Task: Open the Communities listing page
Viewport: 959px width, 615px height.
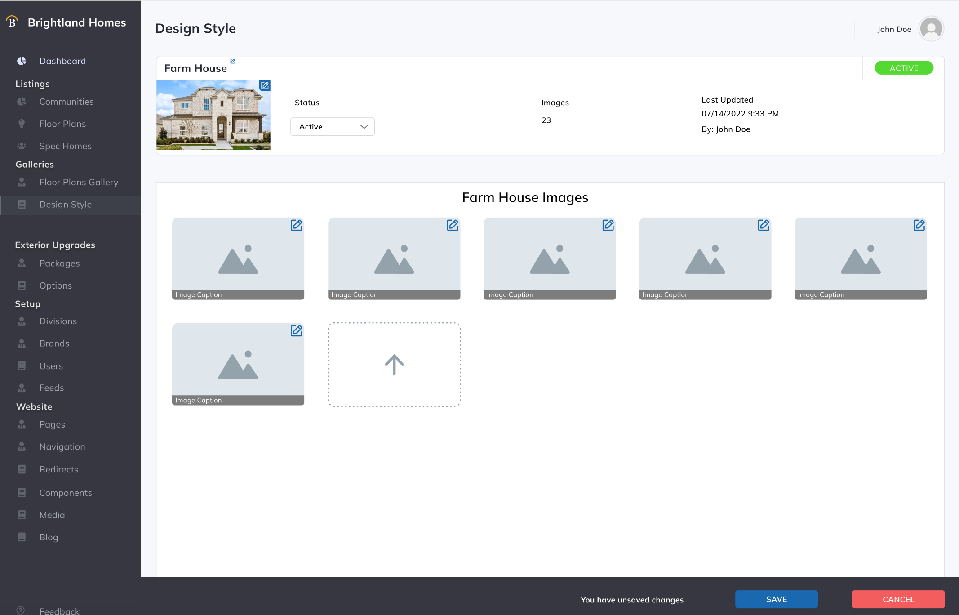Action: point(67,102)
